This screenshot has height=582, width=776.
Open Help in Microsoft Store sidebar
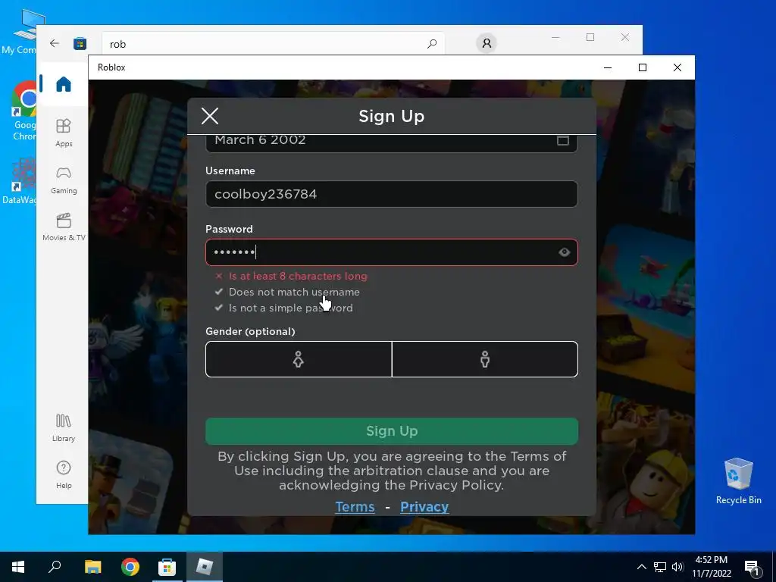64,474
